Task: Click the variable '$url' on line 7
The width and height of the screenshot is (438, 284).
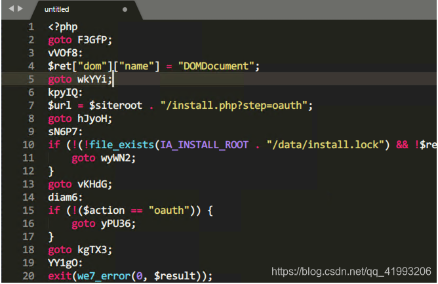Action: (x=60, y=106)
